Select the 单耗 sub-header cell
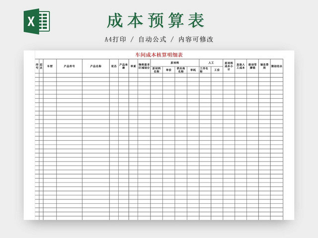Image resolution: width=318 pixels, height=238 pixels. [x=193, y=70]
